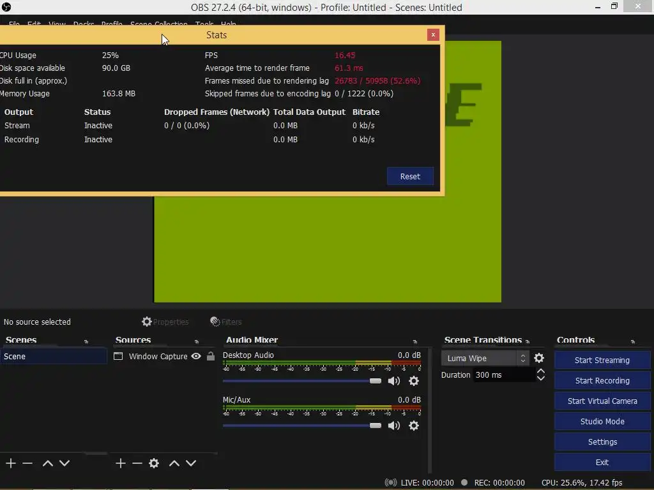The image size is (654, 490).
Task: Toggle the Window Capture lock
Action: 211,356
